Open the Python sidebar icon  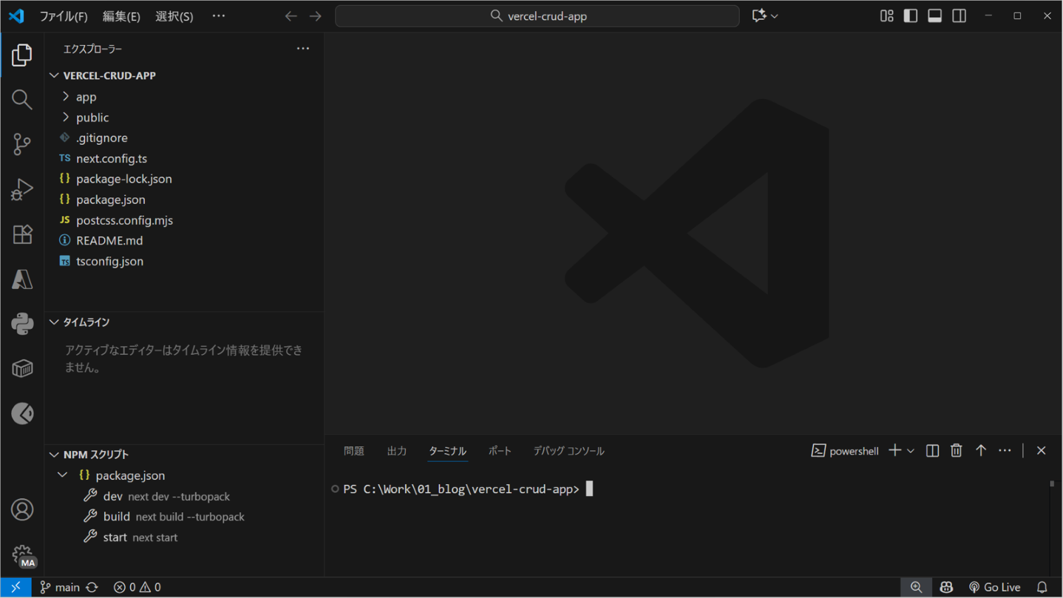[x=22, y=324]
